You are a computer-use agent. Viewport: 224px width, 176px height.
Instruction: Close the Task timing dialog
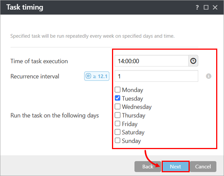(215, 7)
